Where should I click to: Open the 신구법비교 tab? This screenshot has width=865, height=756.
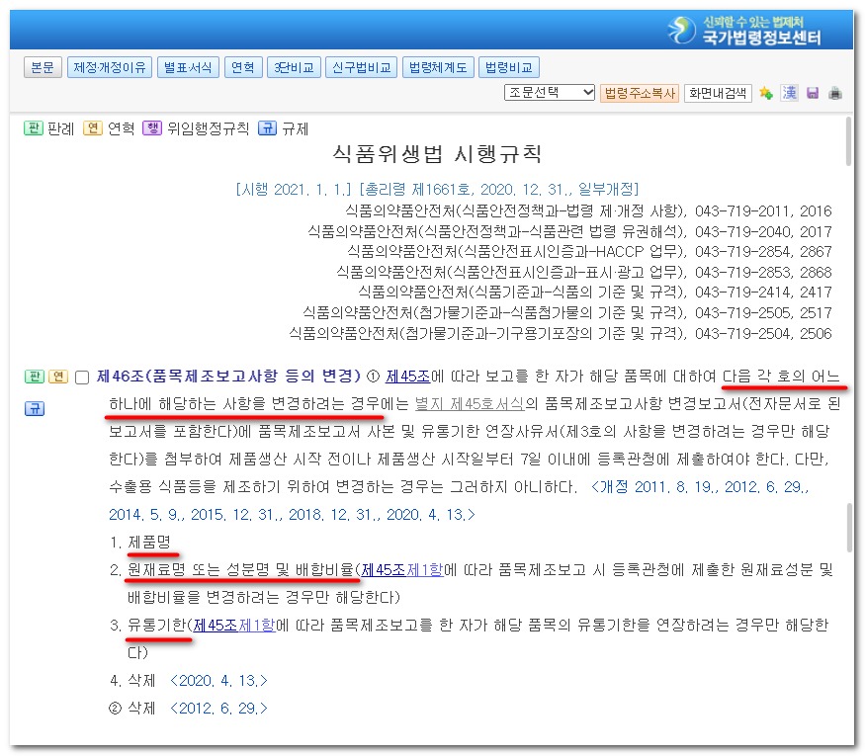tap(362, 67)
